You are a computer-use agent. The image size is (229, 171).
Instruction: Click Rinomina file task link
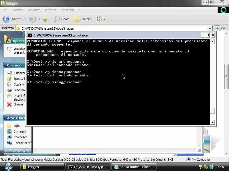[16, 73]
